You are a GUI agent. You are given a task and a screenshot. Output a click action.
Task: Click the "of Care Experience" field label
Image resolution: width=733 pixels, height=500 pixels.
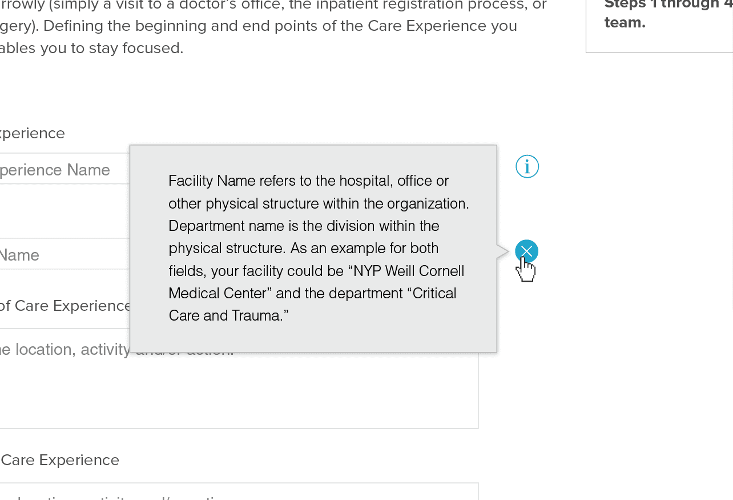click(x=66, y=306)
